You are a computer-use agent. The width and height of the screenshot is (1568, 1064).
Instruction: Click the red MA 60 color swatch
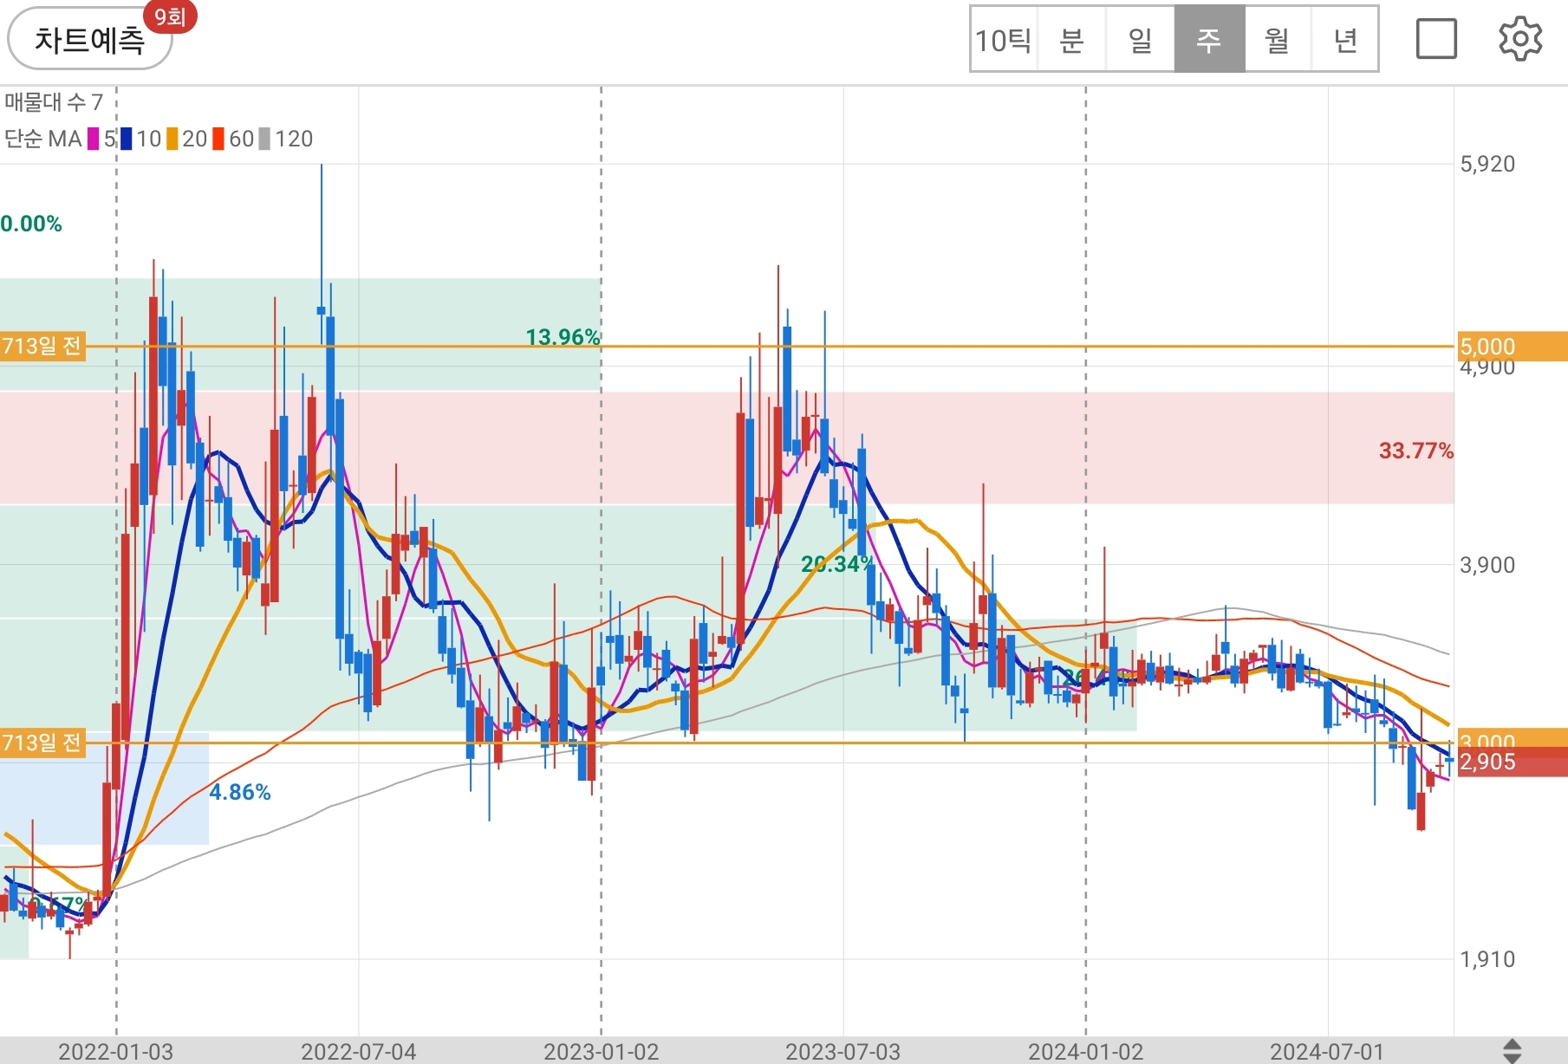[219, 139]
